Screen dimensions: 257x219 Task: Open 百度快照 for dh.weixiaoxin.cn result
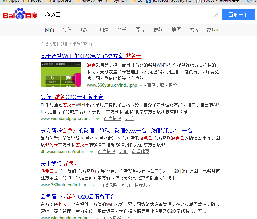(x=106, y=151)
